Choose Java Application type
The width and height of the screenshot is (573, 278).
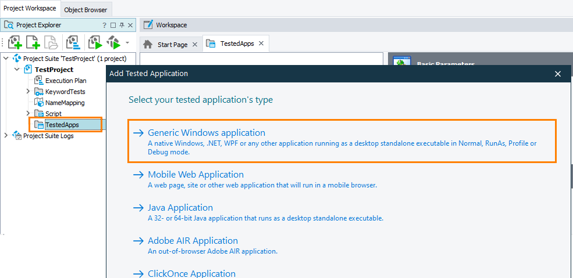tap(180, 208)
